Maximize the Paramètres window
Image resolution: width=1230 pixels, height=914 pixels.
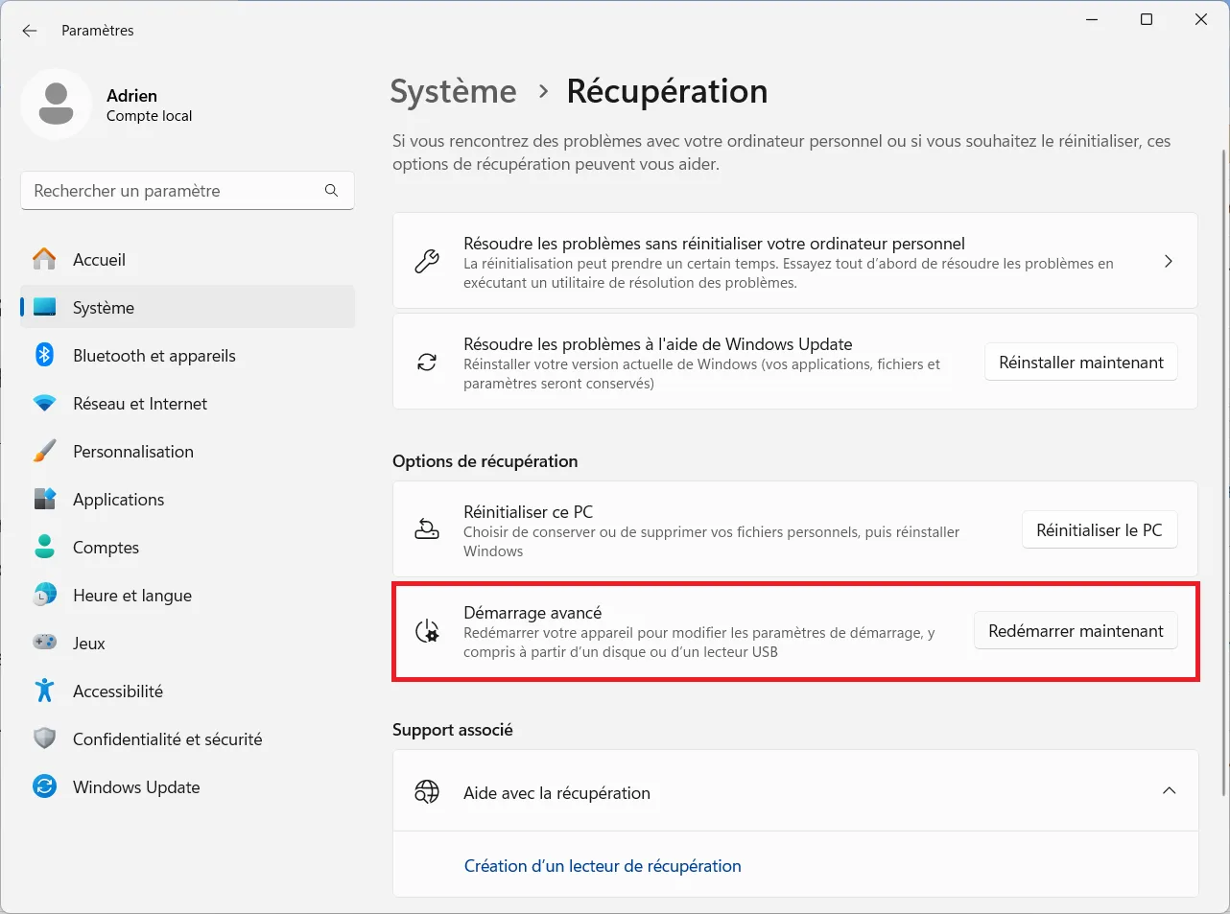[1146, 19]
